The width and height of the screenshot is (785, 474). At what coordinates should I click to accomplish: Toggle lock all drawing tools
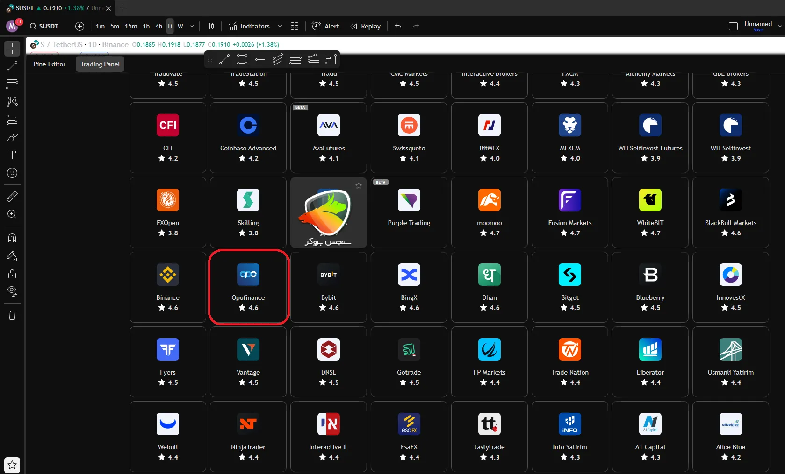(12, 274)
